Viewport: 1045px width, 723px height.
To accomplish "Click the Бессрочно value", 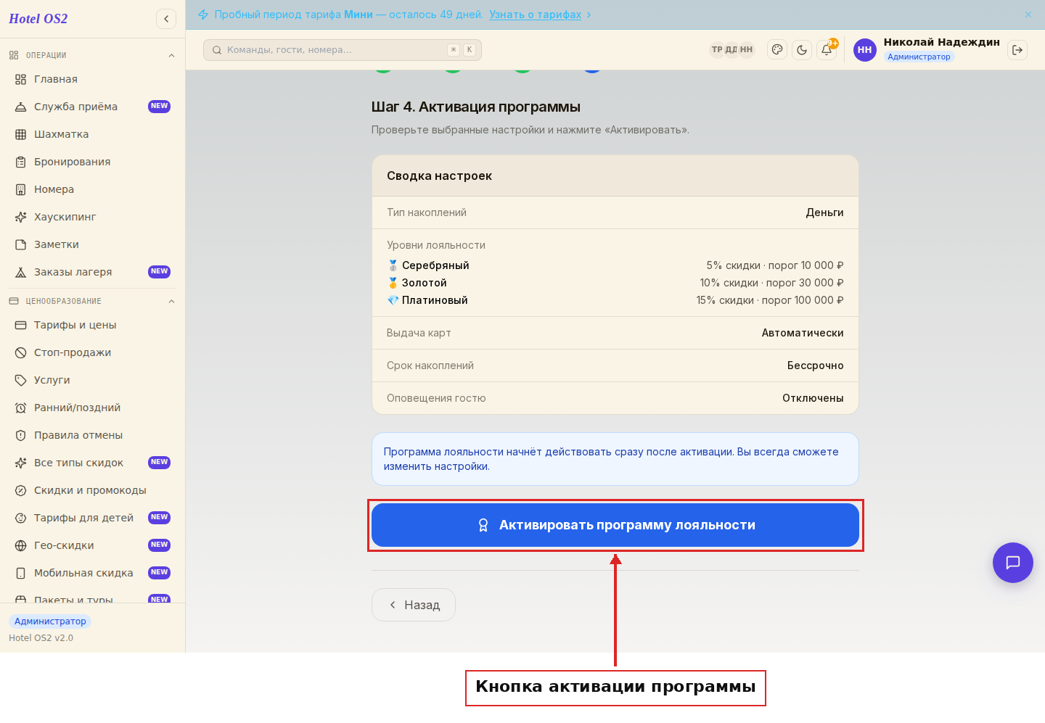I will [816, 365].
